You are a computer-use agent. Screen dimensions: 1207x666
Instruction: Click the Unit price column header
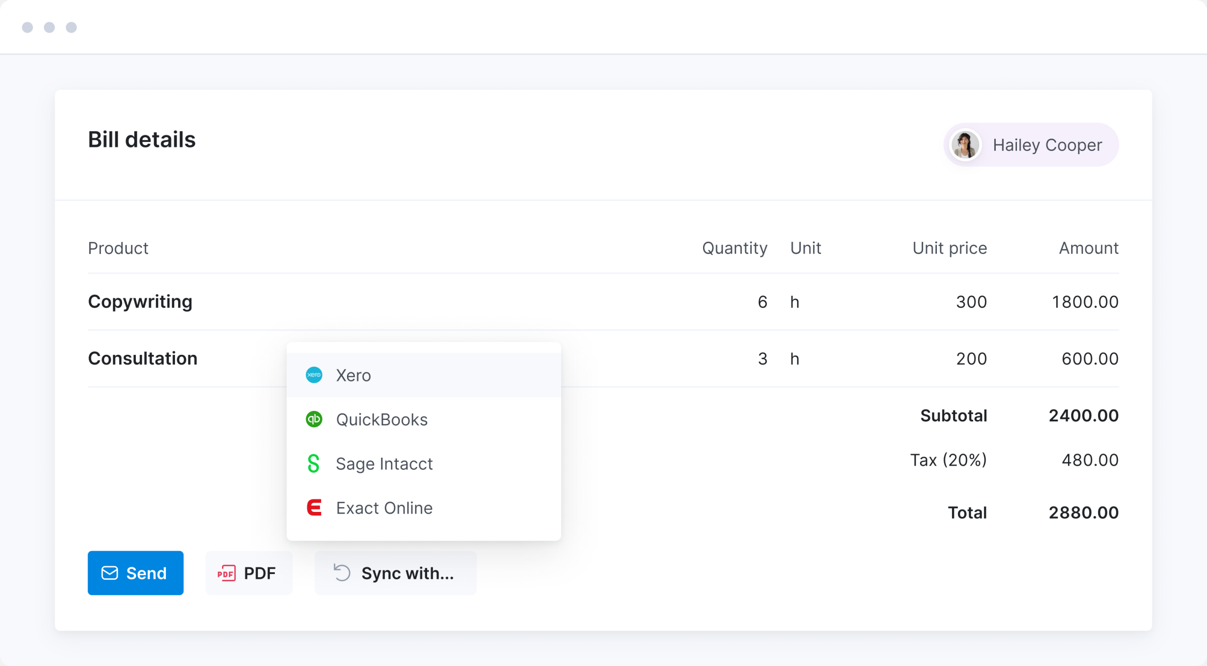pyautogui.click(x=950, y=248)
